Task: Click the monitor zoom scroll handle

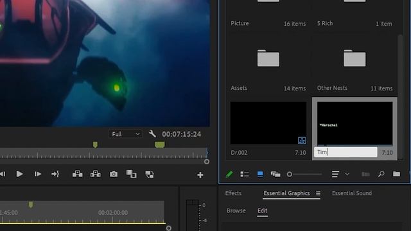Action: click(207, 162)
